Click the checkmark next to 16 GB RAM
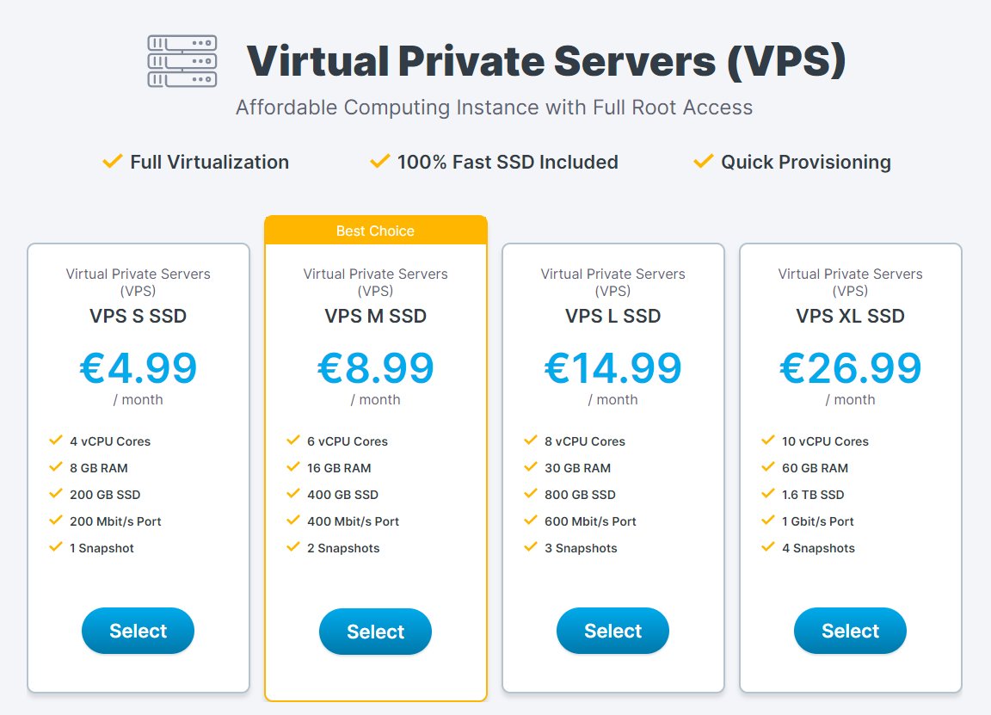 click(x=293, y=466)
